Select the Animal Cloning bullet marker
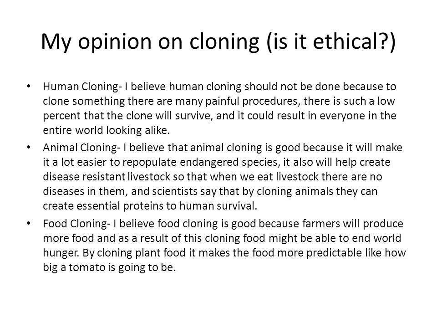This screenshot has height=328, width=437. pyautogui.click(x=28, y=148)
